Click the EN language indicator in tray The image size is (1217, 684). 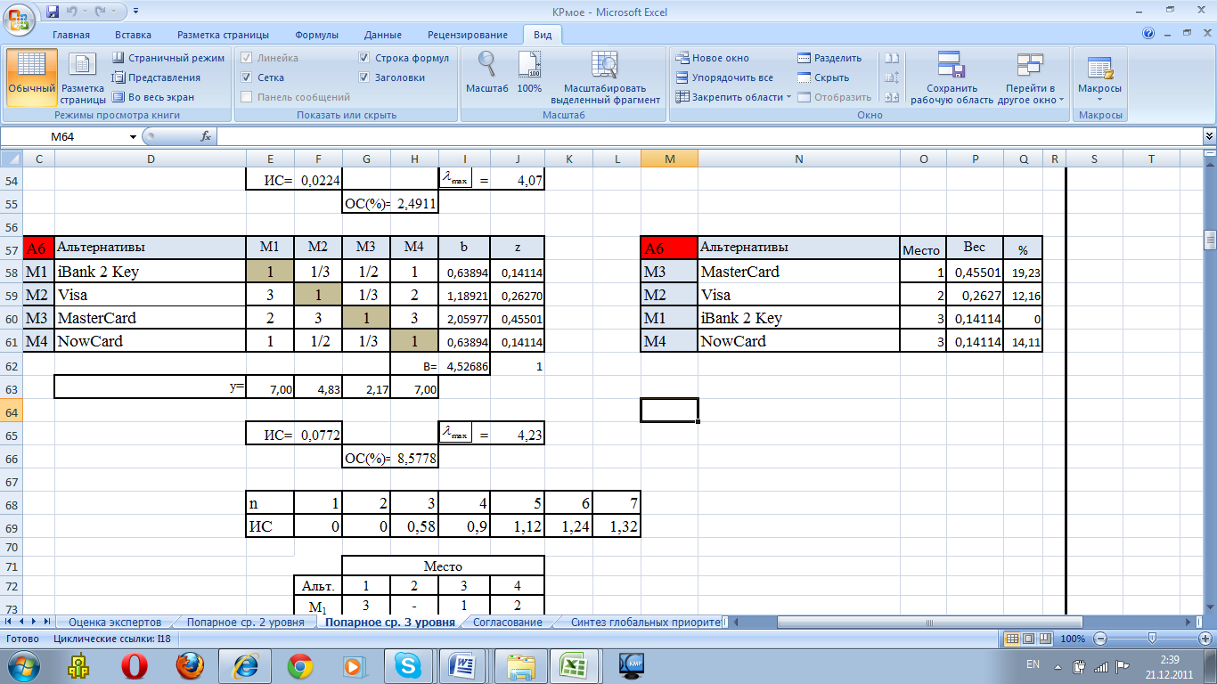pos(1033,664)
